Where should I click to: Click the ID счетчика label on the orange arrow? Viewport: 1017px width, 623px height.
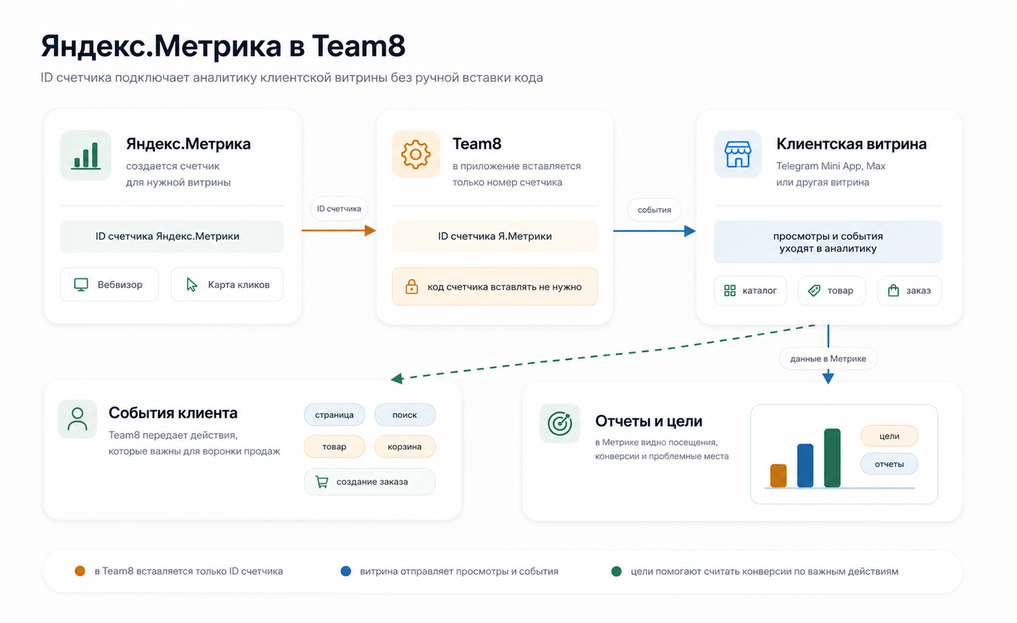pos(339,209)
